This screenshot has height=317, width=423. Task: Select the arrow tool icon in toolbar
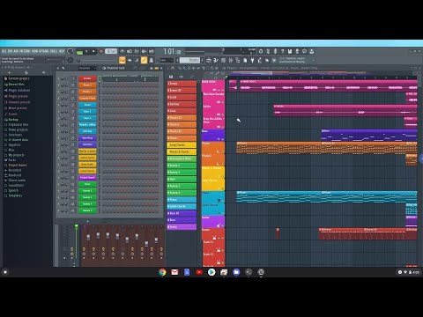[x=130, y=60]
